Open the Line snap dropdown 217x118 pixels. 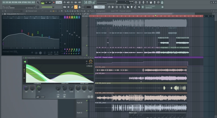[x=87, y=7]
